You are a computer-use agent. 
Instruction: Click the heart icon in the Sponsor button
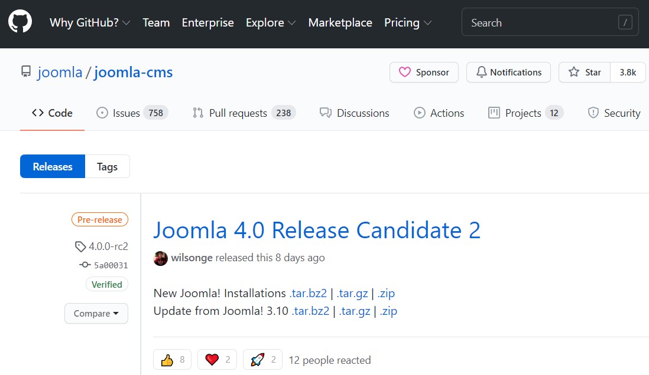[x=405, y=73]
